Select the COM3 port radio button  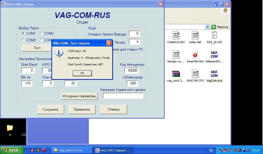coord(23,40)
